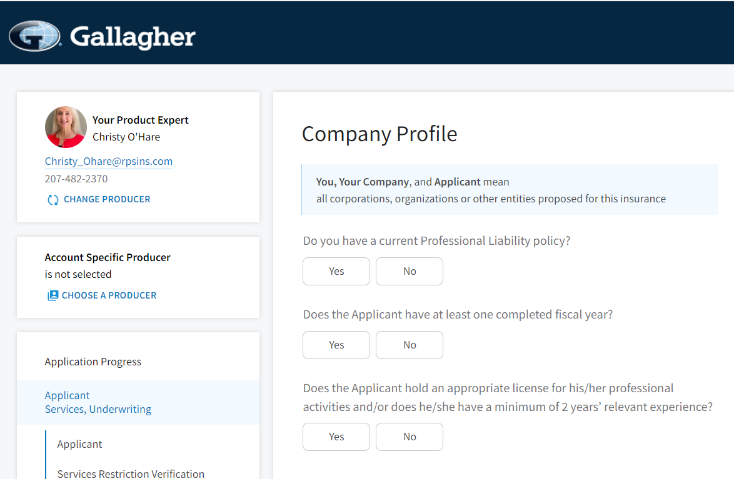Click the Gallagher wordmark in header
The height and width of the screenshot is (479, 734).
[x=133, y=37]
